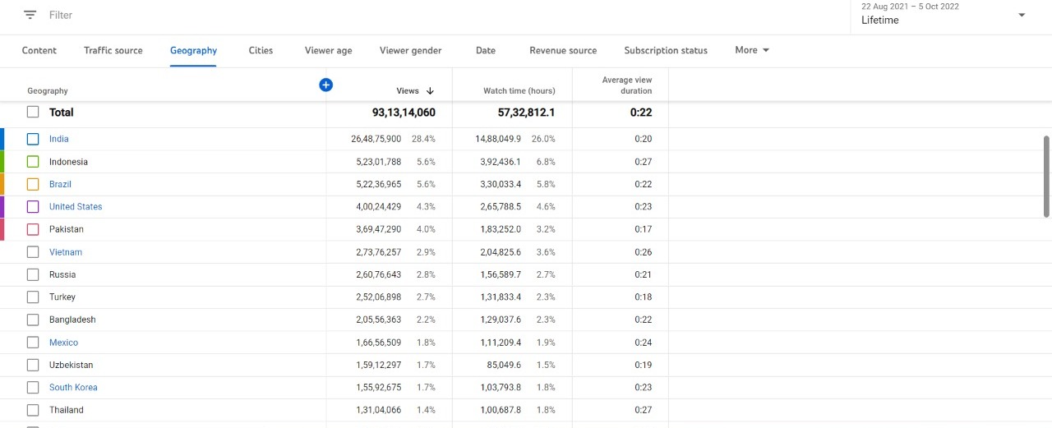Open the United States link

point(76,207)
